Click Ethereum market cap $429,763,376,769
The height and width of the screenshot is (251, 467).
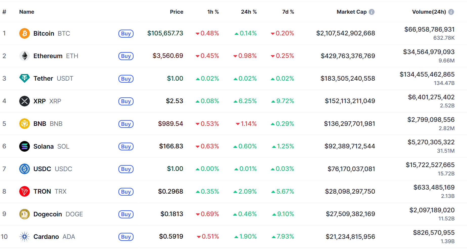point(348,56)
